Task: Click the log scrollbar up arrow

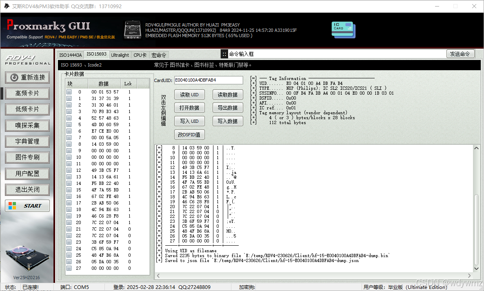Action: [x=476, y=148]
